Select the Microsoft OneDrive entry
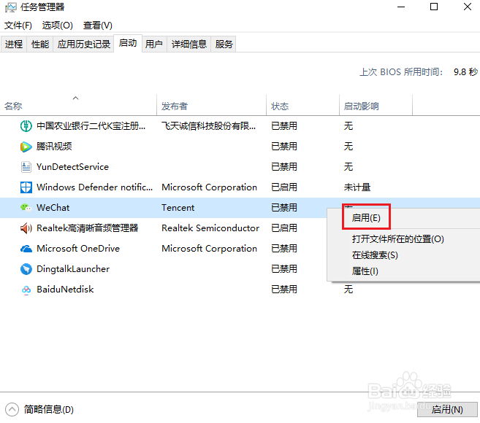 point(78,249)
